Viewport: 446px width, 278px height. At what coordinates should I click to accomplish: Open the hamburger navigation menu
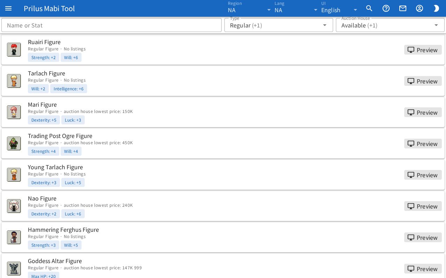click(x=8, y=8)
